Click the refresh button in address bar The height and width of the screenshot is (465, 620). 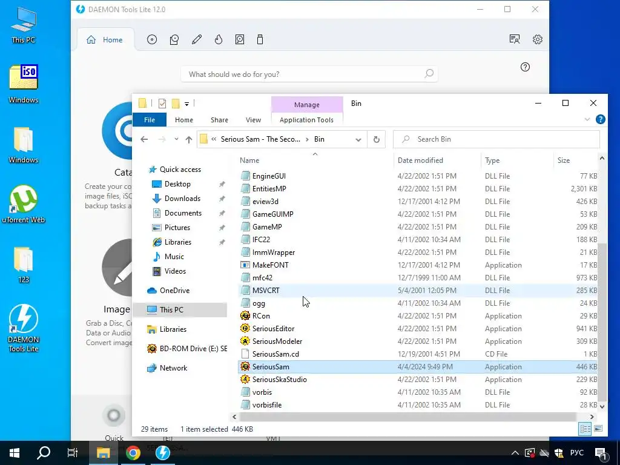(x=377, y=139)
